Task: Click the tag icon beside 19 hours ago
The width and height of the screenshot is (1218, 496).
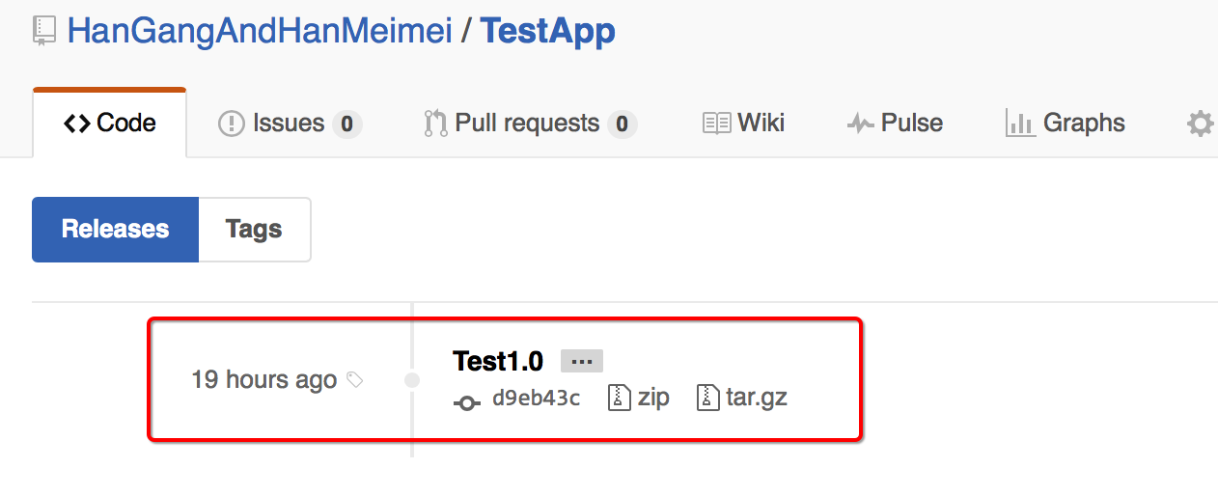Action: 355,380
